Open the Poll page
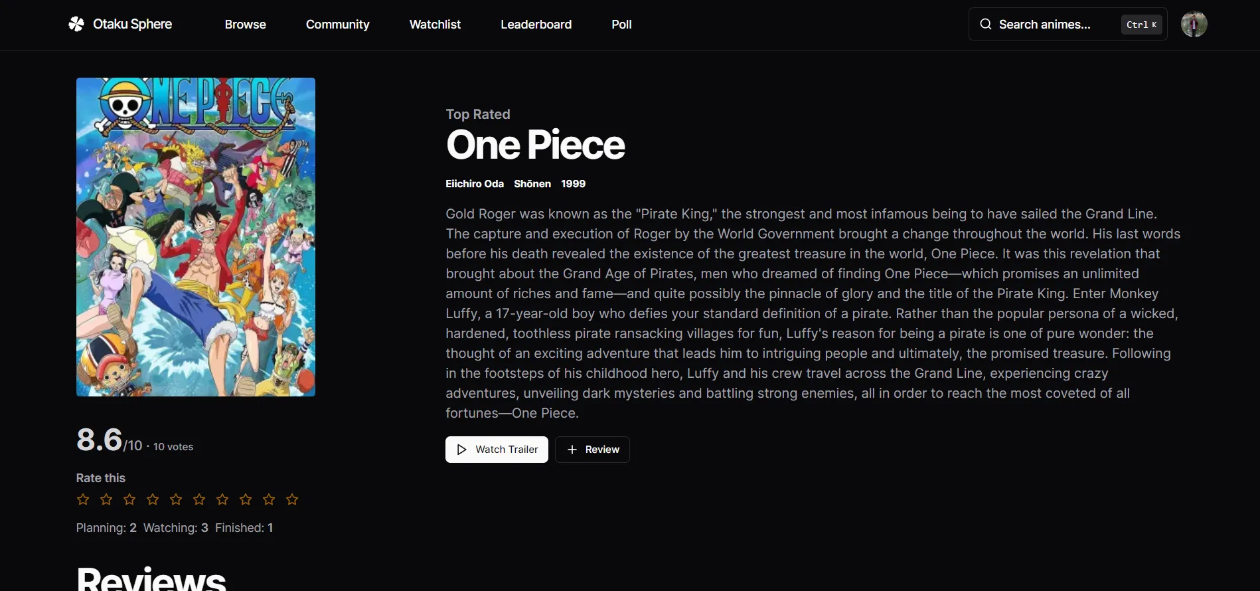This screenshot has width=1260, height=591. [621, 25]
